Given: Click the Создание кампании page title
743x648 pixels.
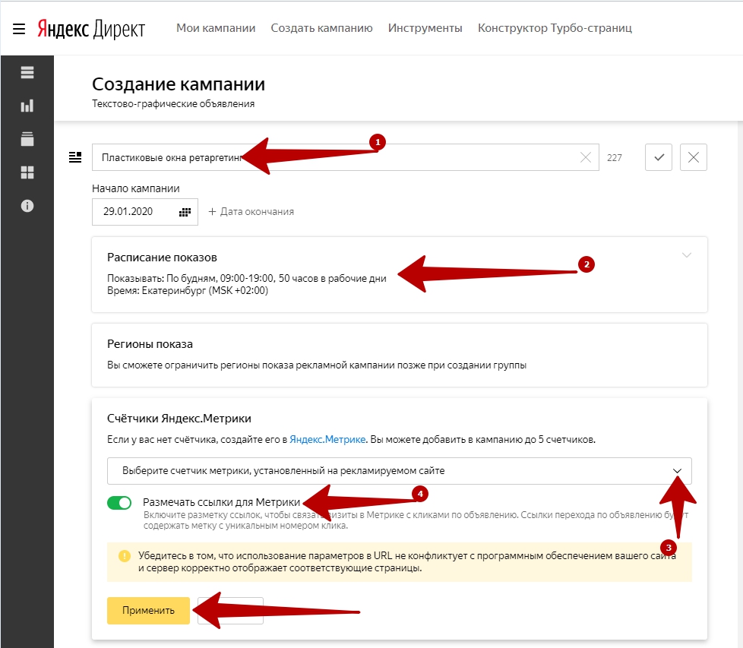Looking at the screenshot, I should [179, 84].
